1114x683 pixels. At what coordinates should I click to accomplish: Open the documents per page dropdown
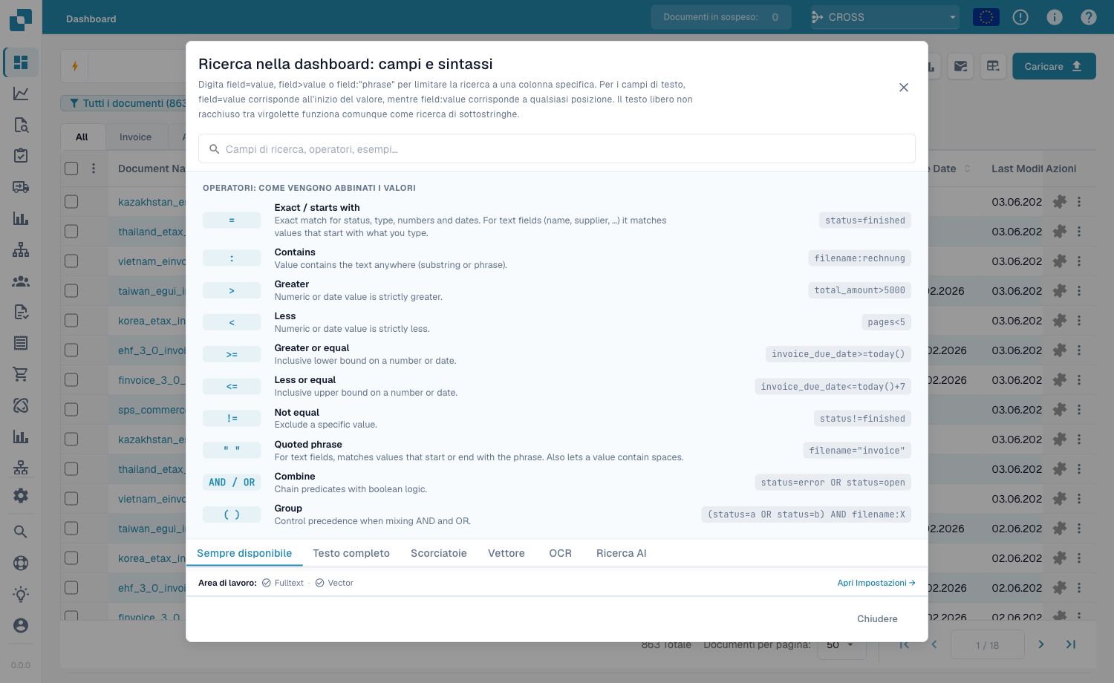coord(841,644)
